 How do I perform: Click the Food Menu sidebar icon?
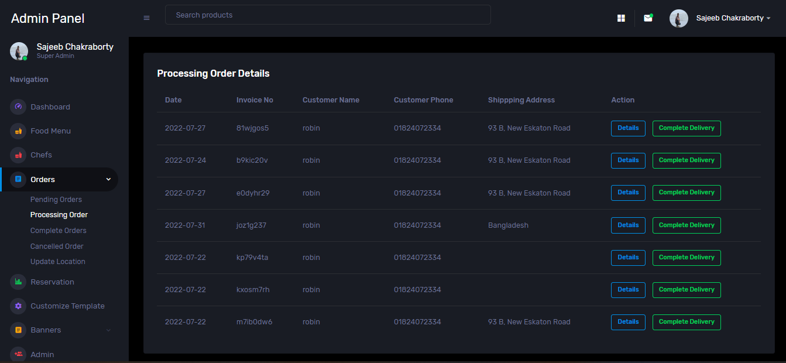click(18, 131)
